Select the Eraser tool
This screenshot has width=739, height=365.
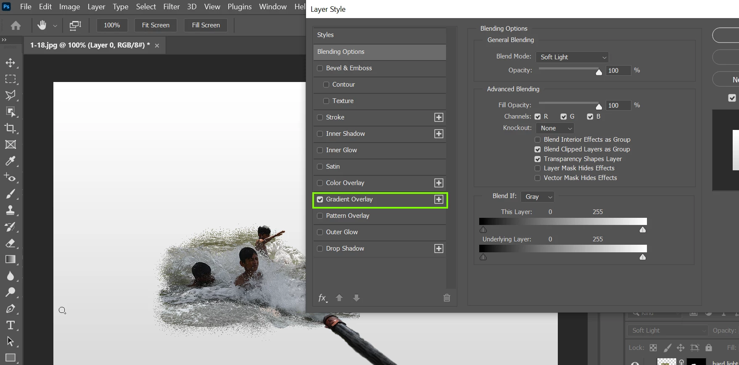coord(11,243)
